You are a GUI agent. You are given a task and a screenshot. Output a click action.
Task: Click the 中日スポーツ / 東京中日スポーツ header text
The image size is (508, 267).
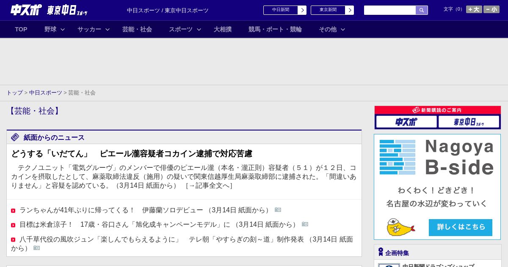tap(168, 10)
